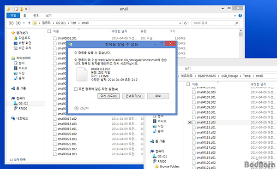
Task: Select 사진 library in small window pane
Action: (x=21, y=73)
